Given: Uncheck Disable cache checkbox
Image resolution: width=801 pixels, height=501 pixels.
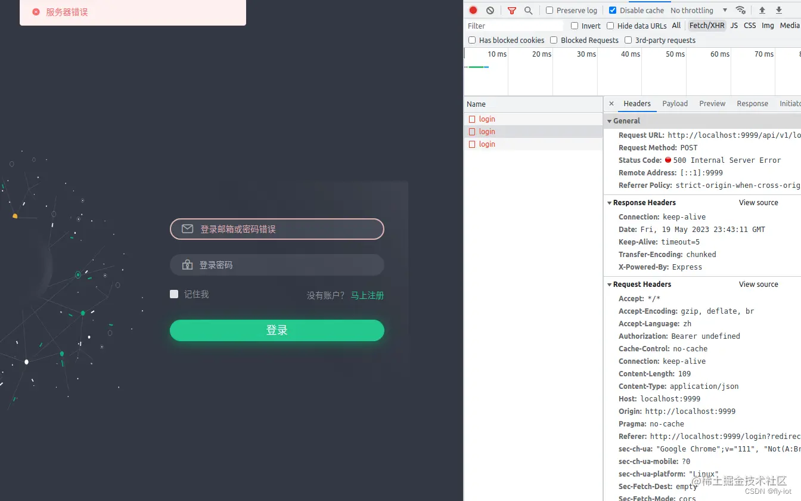Looking at the screenshot, I should pyautogui.click(x=613, y=10).
